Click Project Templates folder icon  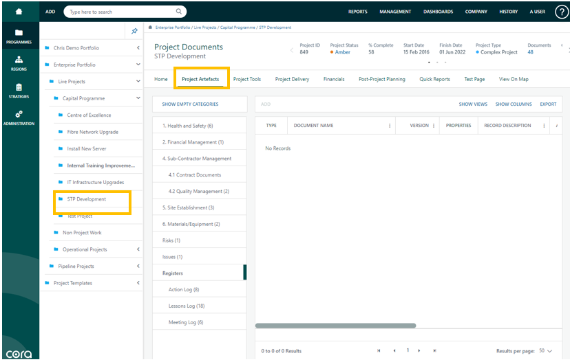(x=47, y=282)
